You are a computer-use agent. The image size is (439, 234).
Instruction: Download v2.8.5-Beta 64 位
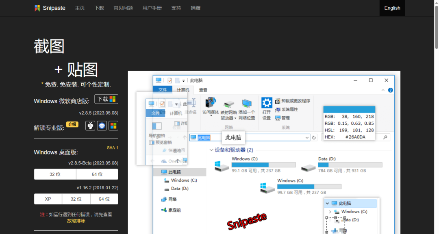[97, 174]
